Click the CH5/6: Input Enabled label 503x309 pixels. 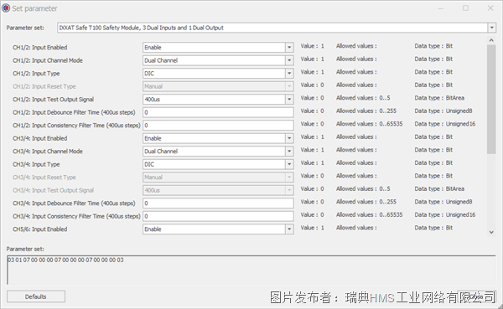(x=40, y=229)
